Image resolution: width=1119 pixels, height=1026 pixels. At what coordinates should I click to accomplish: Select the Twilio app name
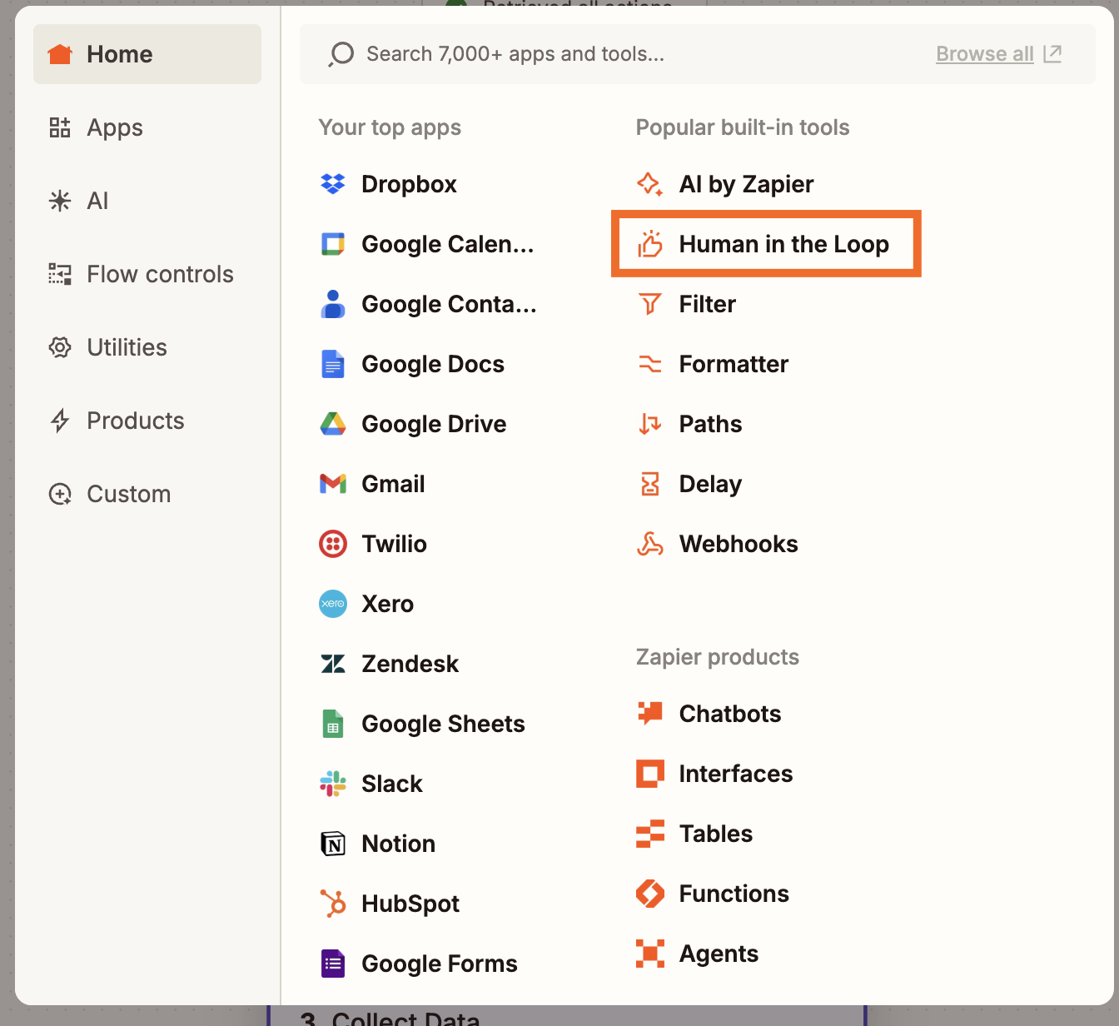coord(394,544)
